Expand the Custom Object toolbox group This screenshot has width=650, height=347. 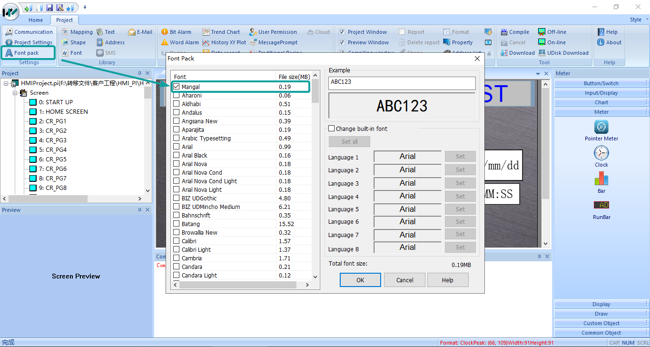pyautogui.click(x=601, y=323)
